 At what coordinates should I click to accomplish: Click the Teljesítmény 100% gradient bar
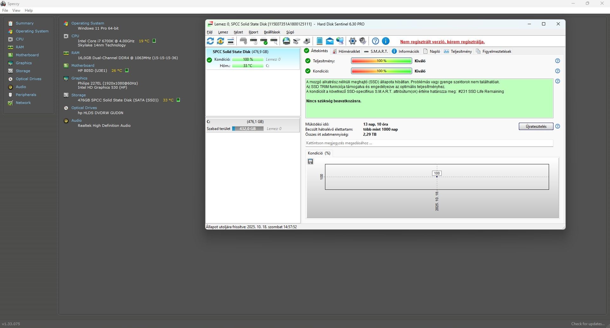click(381, 61)
